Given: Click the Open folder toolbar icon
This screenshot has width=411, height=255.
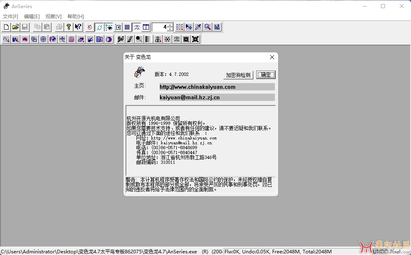Looking at the screenshot, I should coord(15,27).
